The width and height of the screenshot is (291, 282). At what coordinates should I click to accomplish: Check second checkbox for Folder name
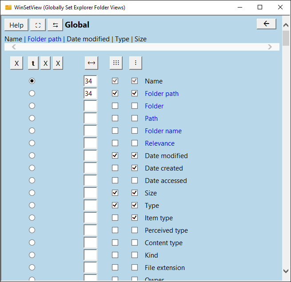click(x=135, y=131)
